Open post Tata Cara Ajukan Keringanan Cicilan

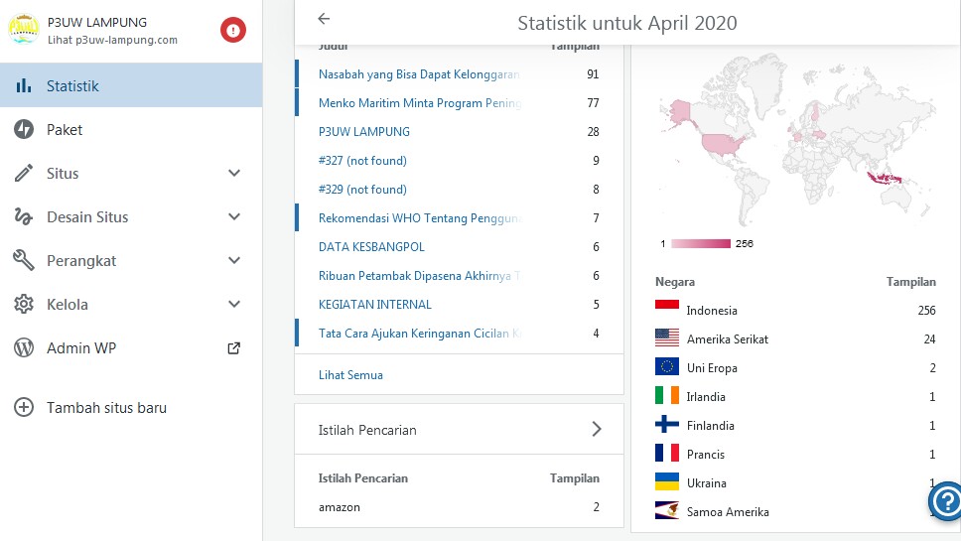pos(420,334)
